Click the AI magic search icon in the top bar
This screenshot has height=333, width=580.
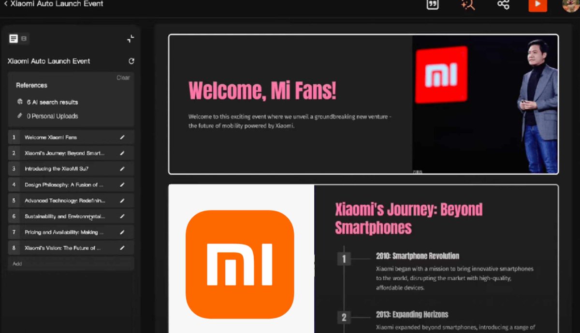pos(468,4)
